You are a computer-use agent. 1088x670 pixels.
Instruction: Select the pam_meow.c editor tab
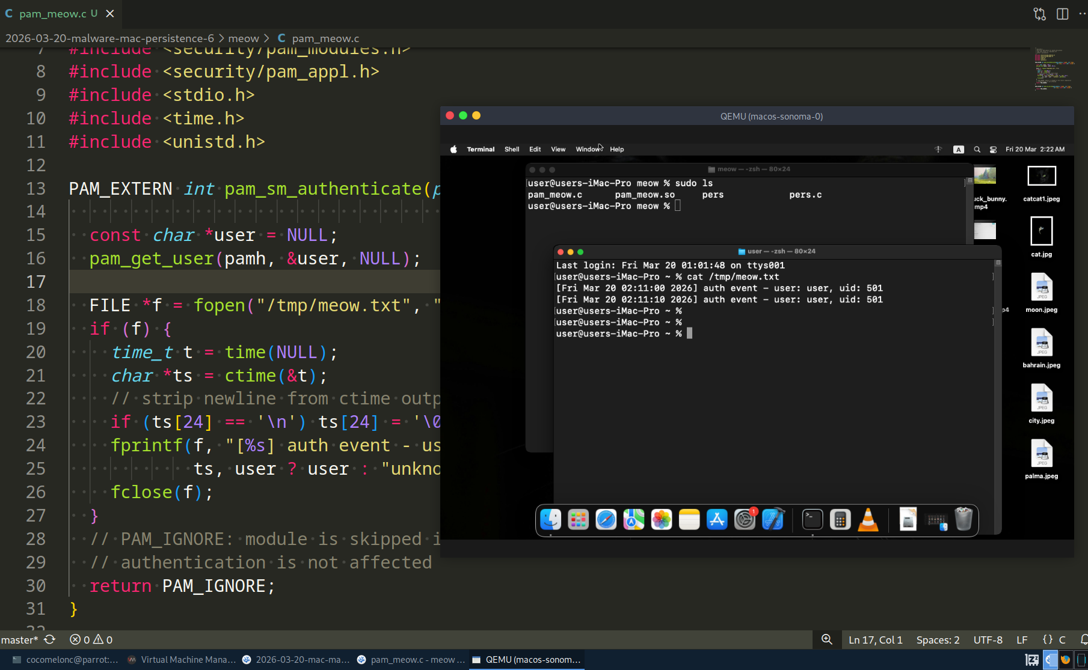[52, 13]
